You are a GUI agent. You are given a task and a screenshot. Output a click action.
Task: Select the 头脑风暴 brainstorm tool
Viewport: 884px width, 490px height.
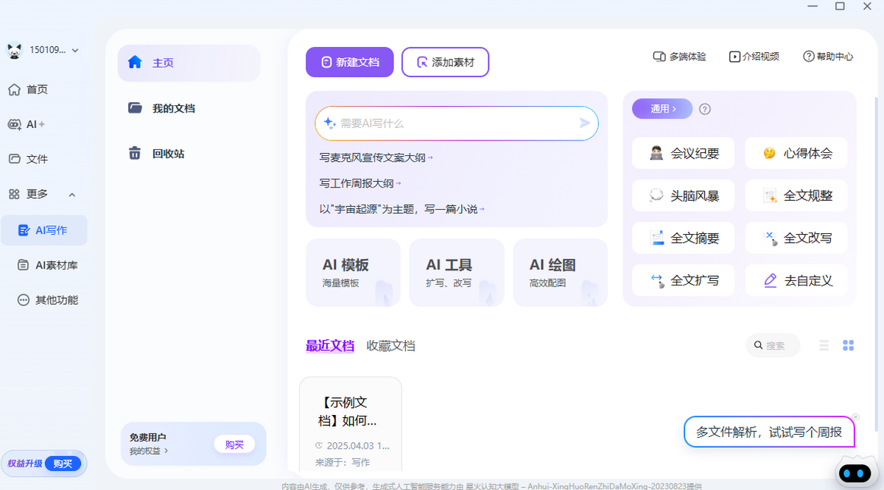(x=682, y=195)
